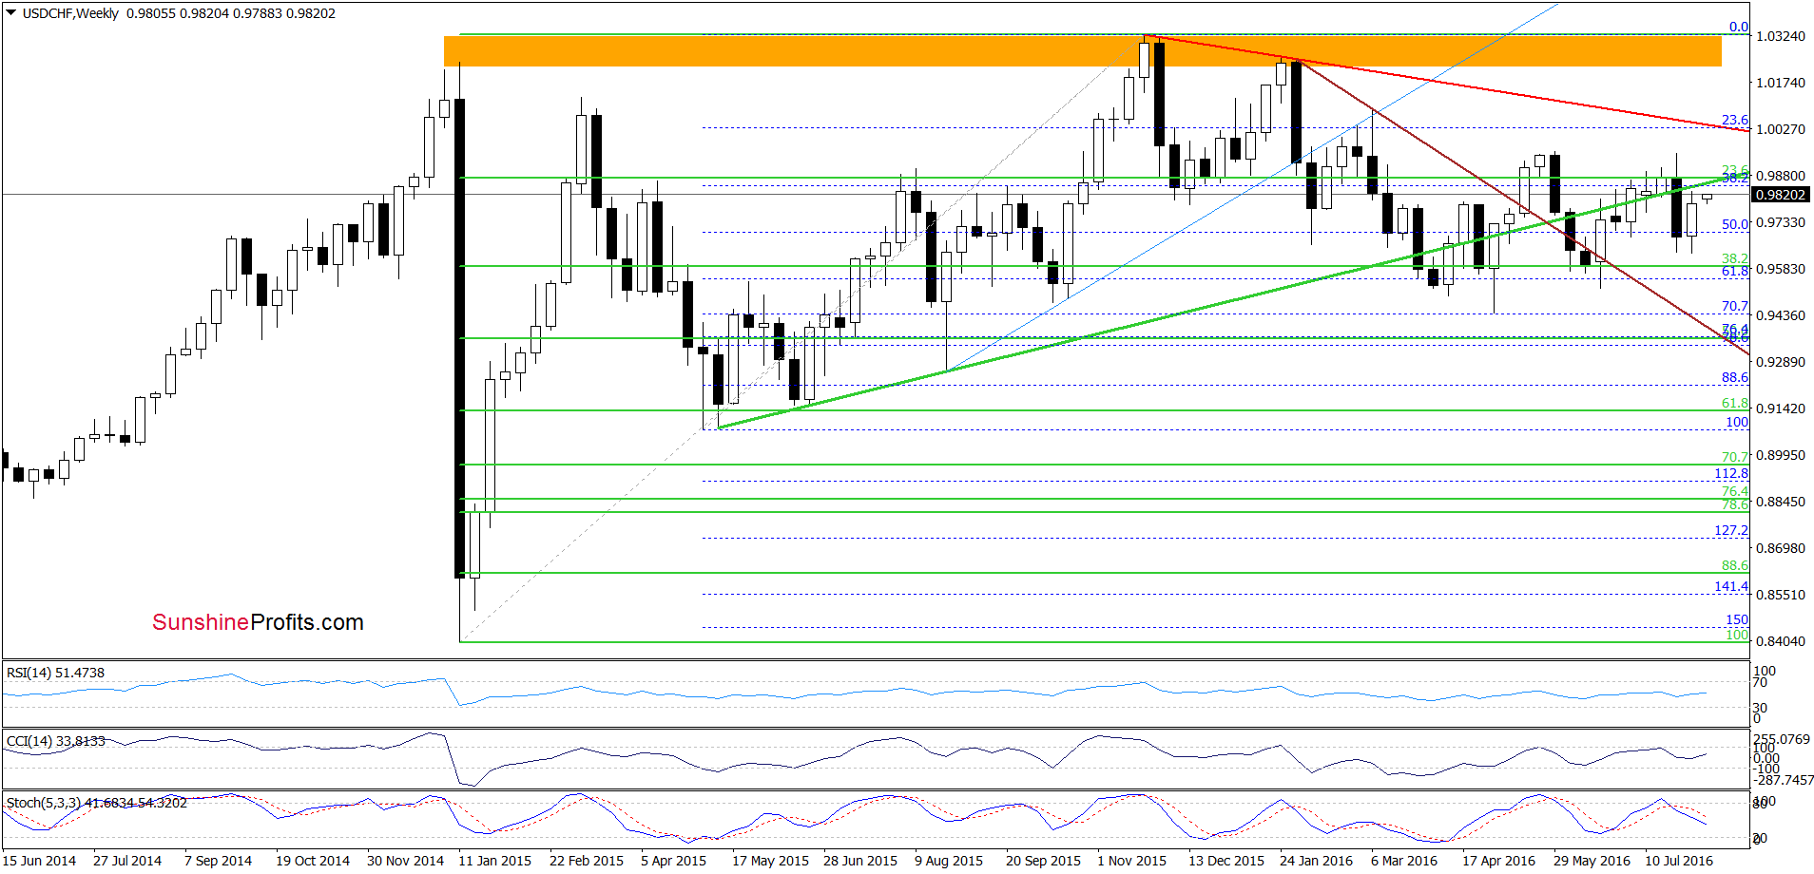Open the chart dropdown arrow beside USDCHF,Weekly
This screenshot has height=874, width=1814.
point(11,13)
